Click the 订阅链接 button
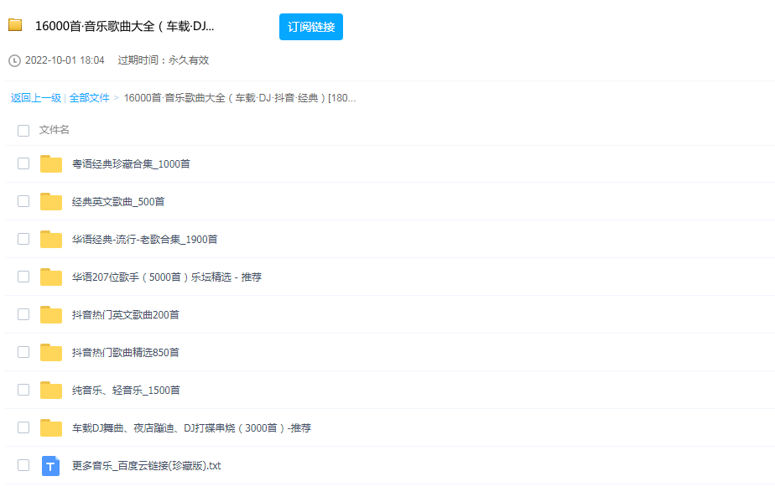 (311, 27)
